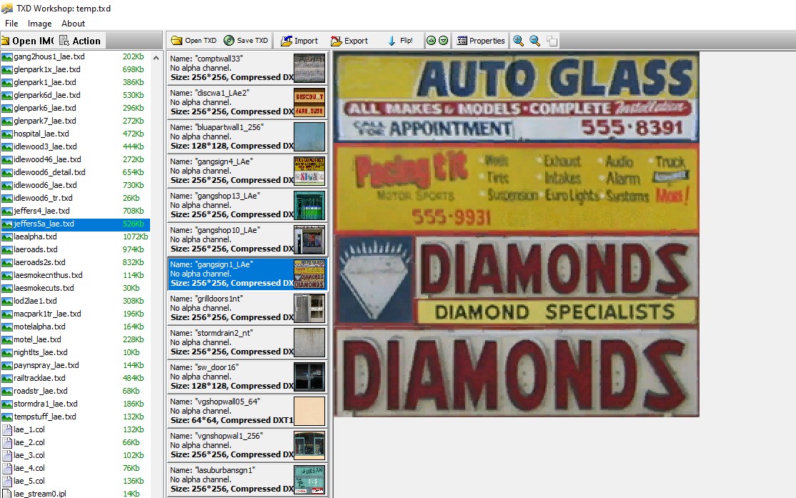Select the grilldoors1nt texture entry
Viewport: 796px width, 498px height.
click(247, 308)
